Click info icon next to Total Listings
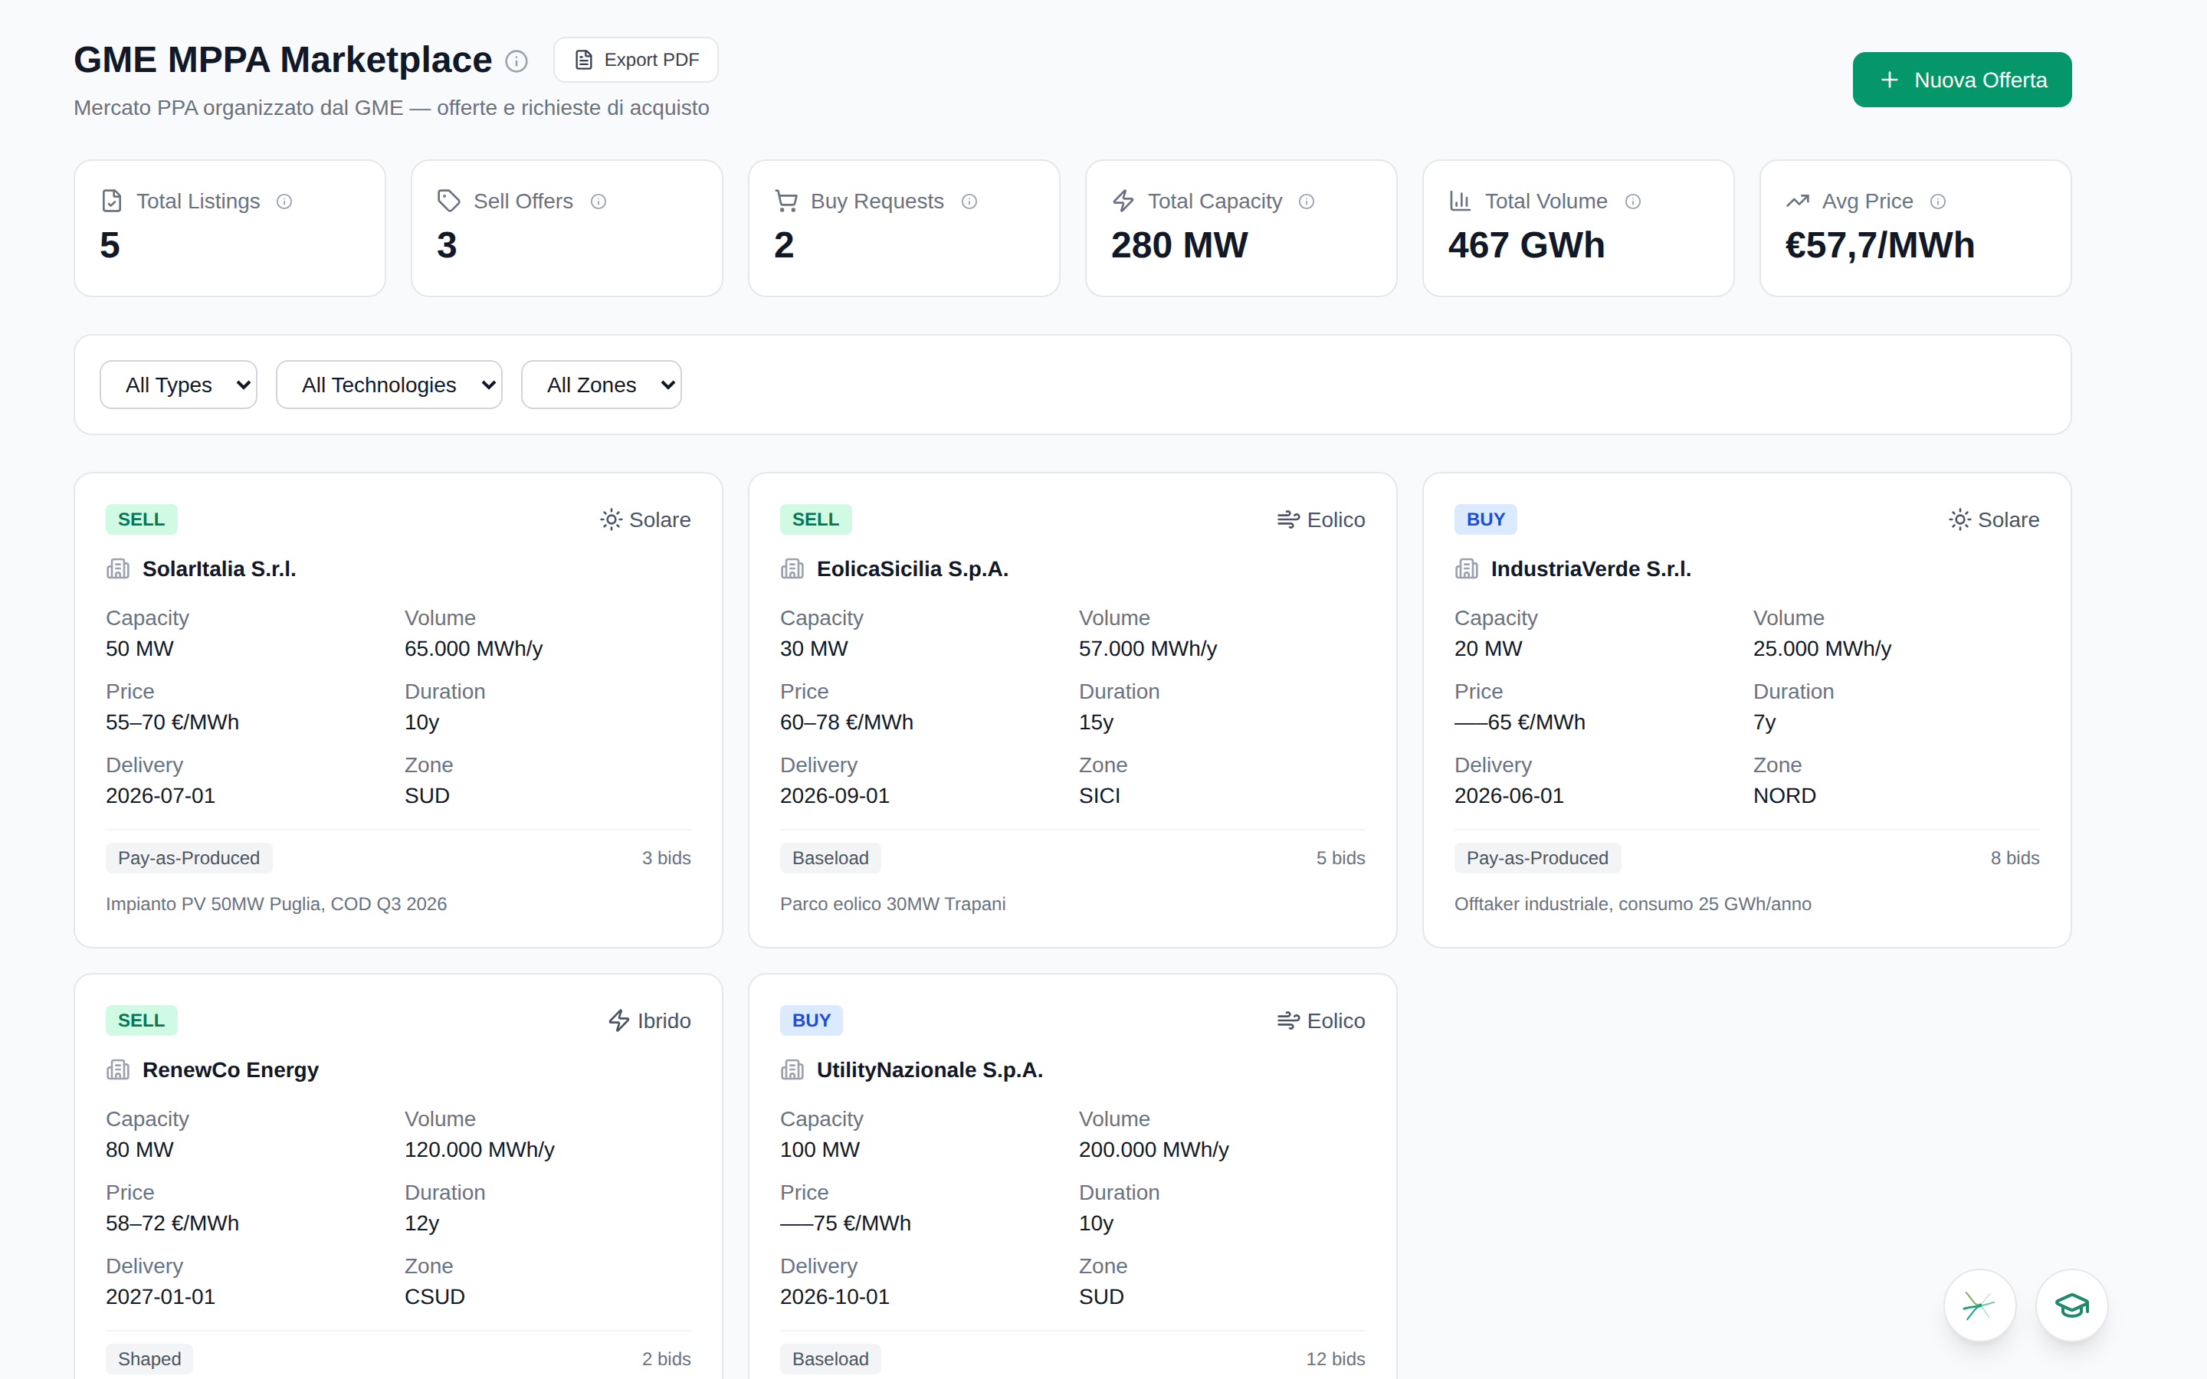The width and height of the screenshot is (2207, 1379). [x=284, y=201]
